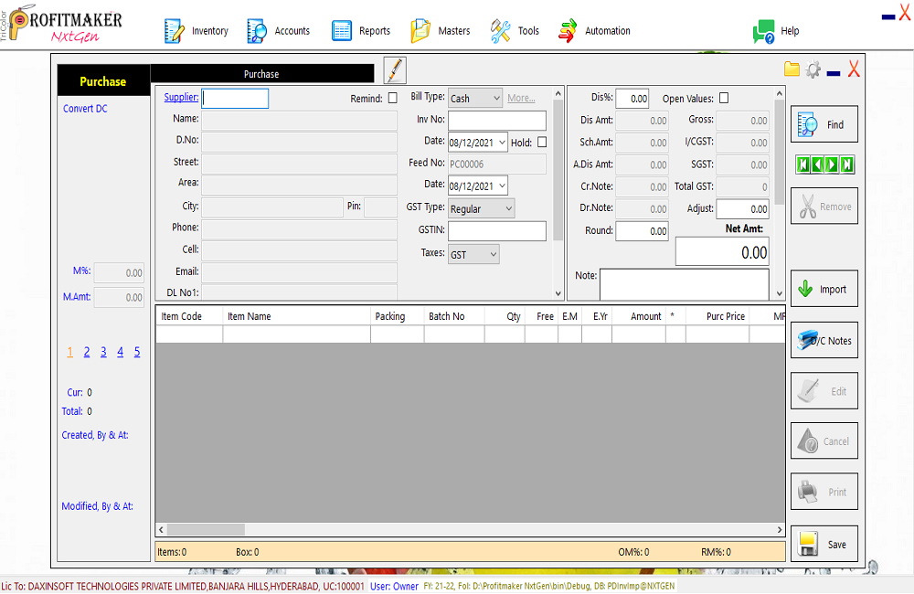Click the Convert DC link
Viewport: 914px width, 594px height.
(x=85, y=109)
